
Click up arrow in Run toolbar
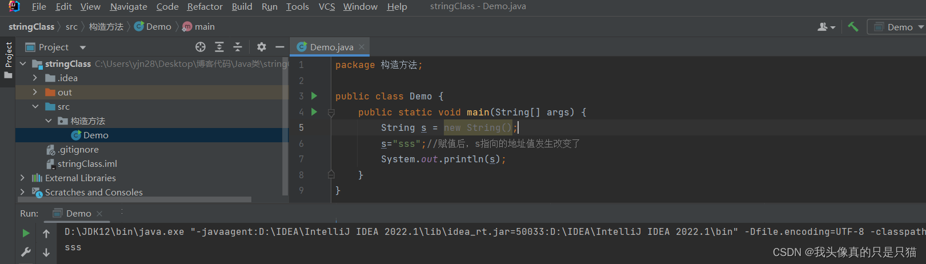click(46, 233)
